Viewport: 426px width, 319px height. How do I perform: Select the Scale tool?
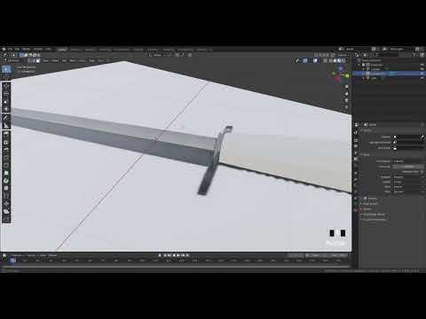pyautogui.click(x=6, y=102)
